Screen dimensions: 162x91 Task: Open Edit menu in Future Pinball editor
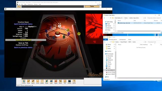click(22, 5)
